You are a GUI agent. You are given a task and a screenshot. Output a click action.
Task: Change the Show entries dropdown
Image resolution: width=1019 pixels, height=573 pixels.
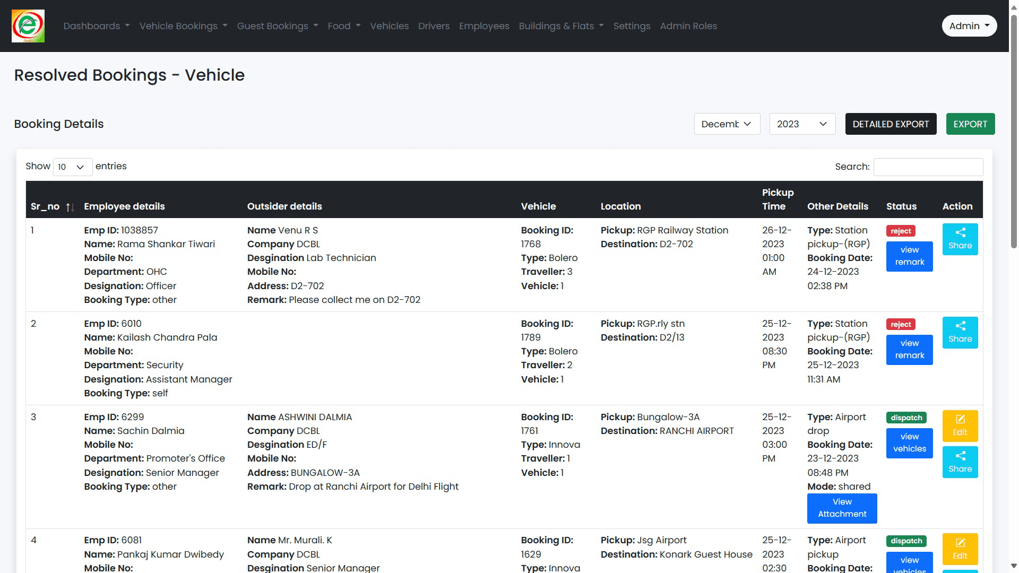[x=72, y=167]
